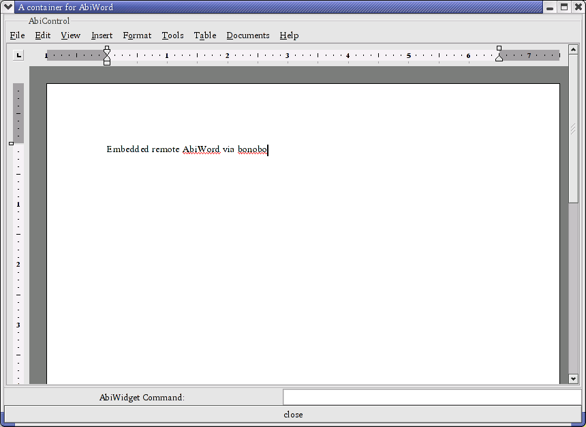This screenshot has height=427, width=586.
Task: Click the right indent marker on the ruler
Action: click(x=499, y=57)
